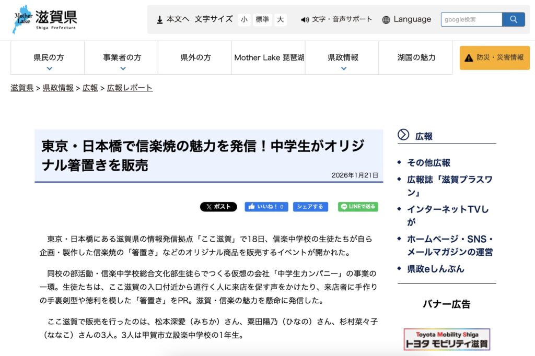
Task: Select 湖国の魅力 in navigation bar
Action: point(416,58)
